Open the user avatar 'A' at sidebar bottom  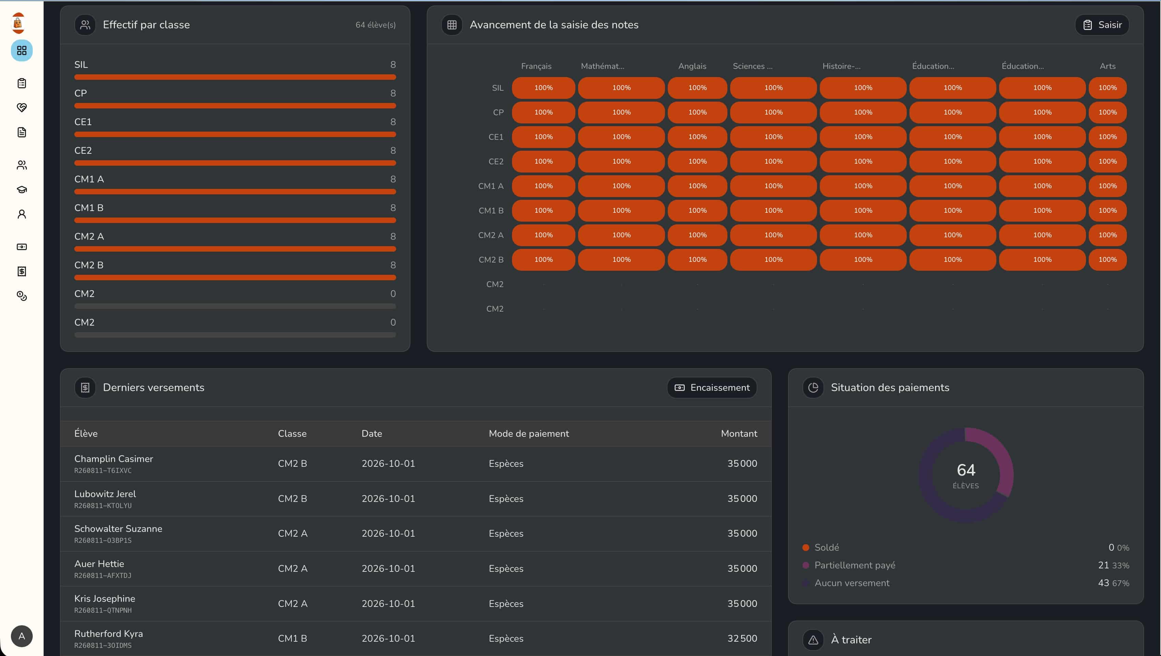[21, 636]
